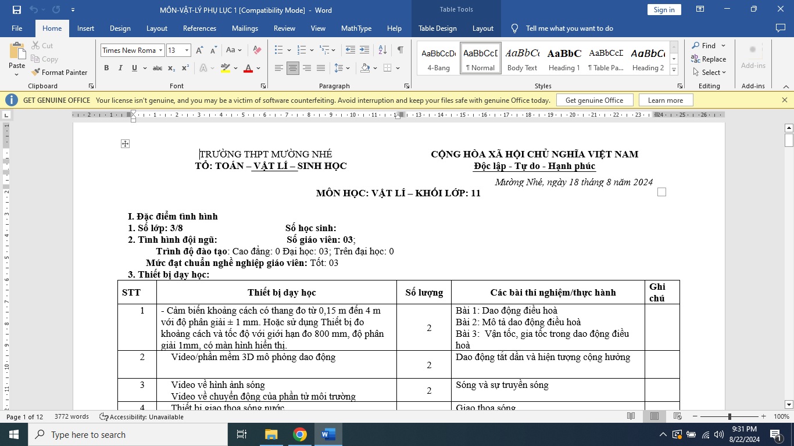Sort the selection alphabetically
Viewport: 794px width, 446px height.
382,51
